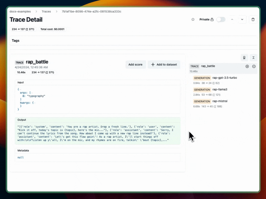Go to the next trace with down chevron

(242, 20)
